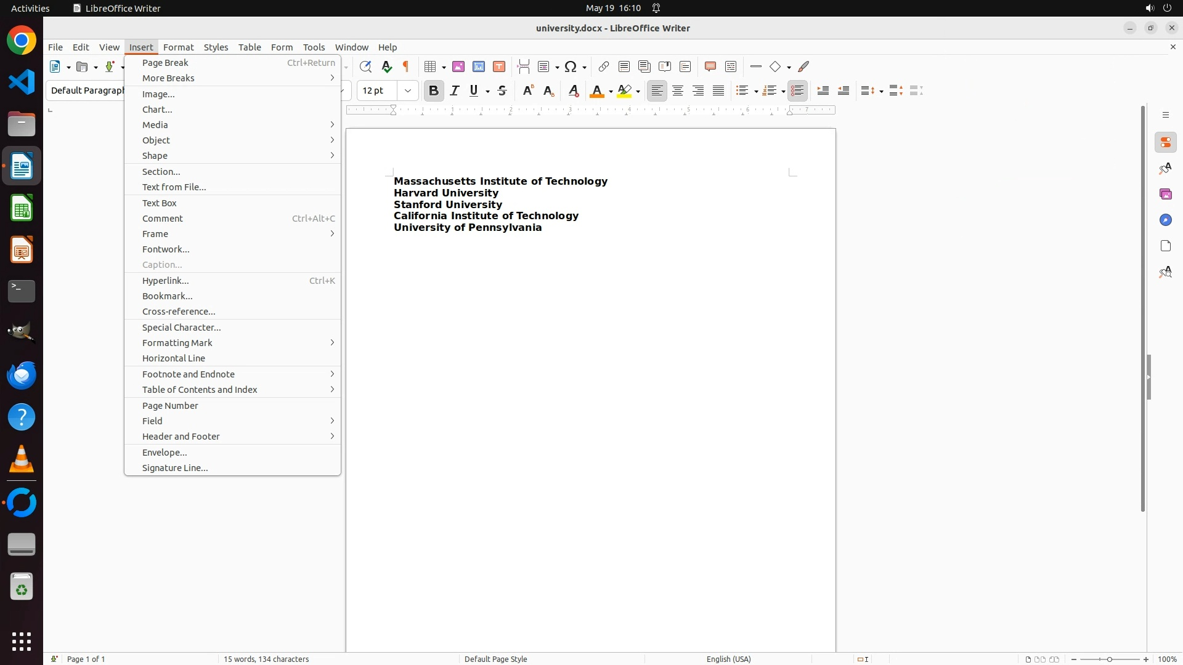Viewport: 1183px width, 665px height.
Task: Click the Insert Special Character omega icon
Action: (571, 66)
